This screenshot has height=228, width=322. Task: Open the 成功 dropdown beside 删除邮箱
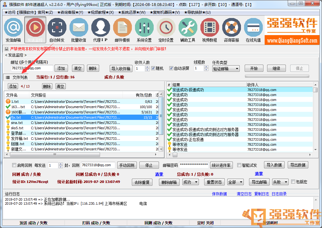(190, 182)
